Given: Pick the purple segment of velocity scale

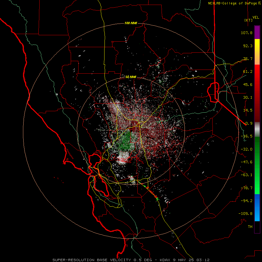Looking at the screenshot, I should pyautogui.click(x=257, y=33).
